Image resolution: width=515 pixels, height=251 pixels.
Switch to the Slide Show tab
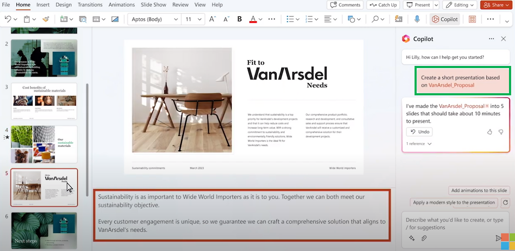coord(153,5)
